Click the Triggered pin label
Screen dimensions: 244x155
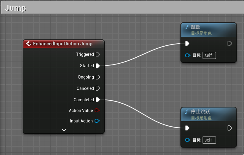point(85,54)
